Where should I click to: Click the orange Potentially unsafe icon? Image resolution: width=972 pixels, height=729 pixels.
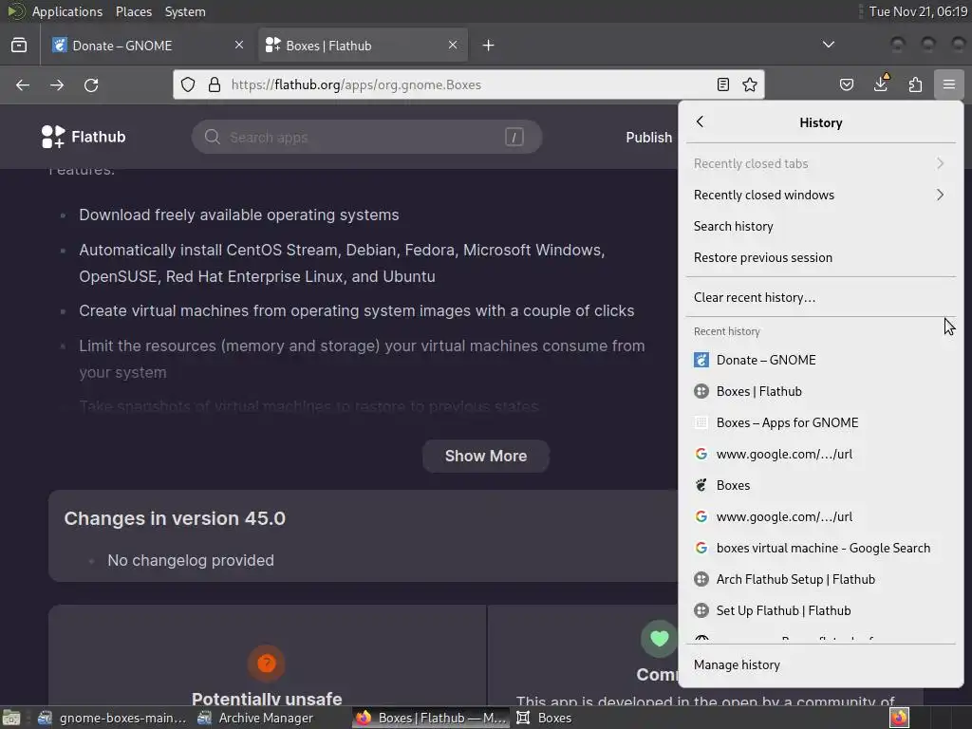[267, 664]
